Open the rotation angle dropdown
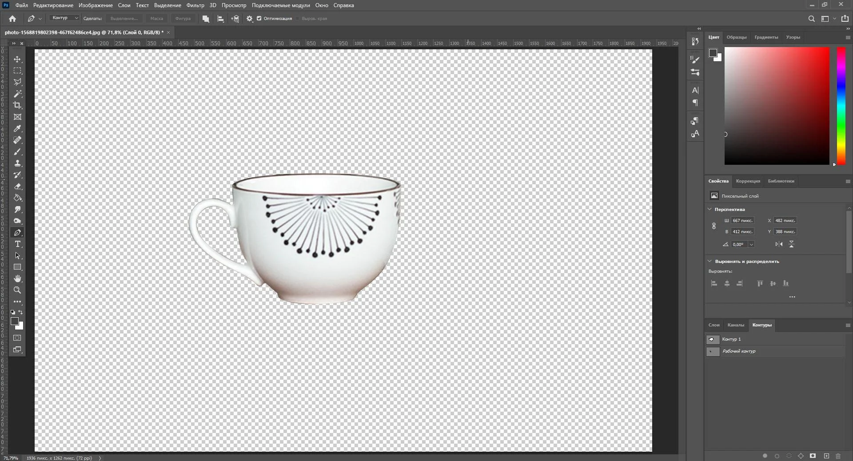The width and height of the screenshot is (853, 461). 751,244
